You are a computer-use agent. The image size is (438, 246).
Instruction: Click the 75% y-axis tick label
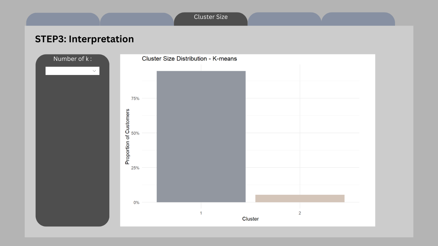coord(135,98)
